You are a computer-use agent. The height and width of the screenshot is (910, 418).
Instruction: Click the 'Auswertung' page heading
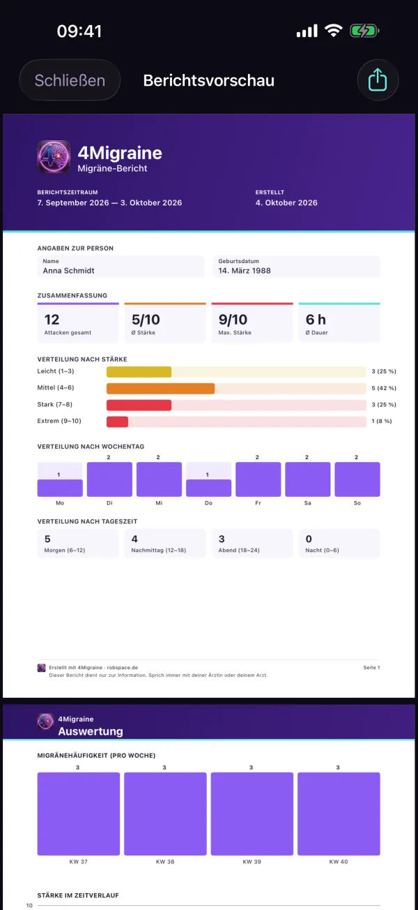(x=91, y=731)
